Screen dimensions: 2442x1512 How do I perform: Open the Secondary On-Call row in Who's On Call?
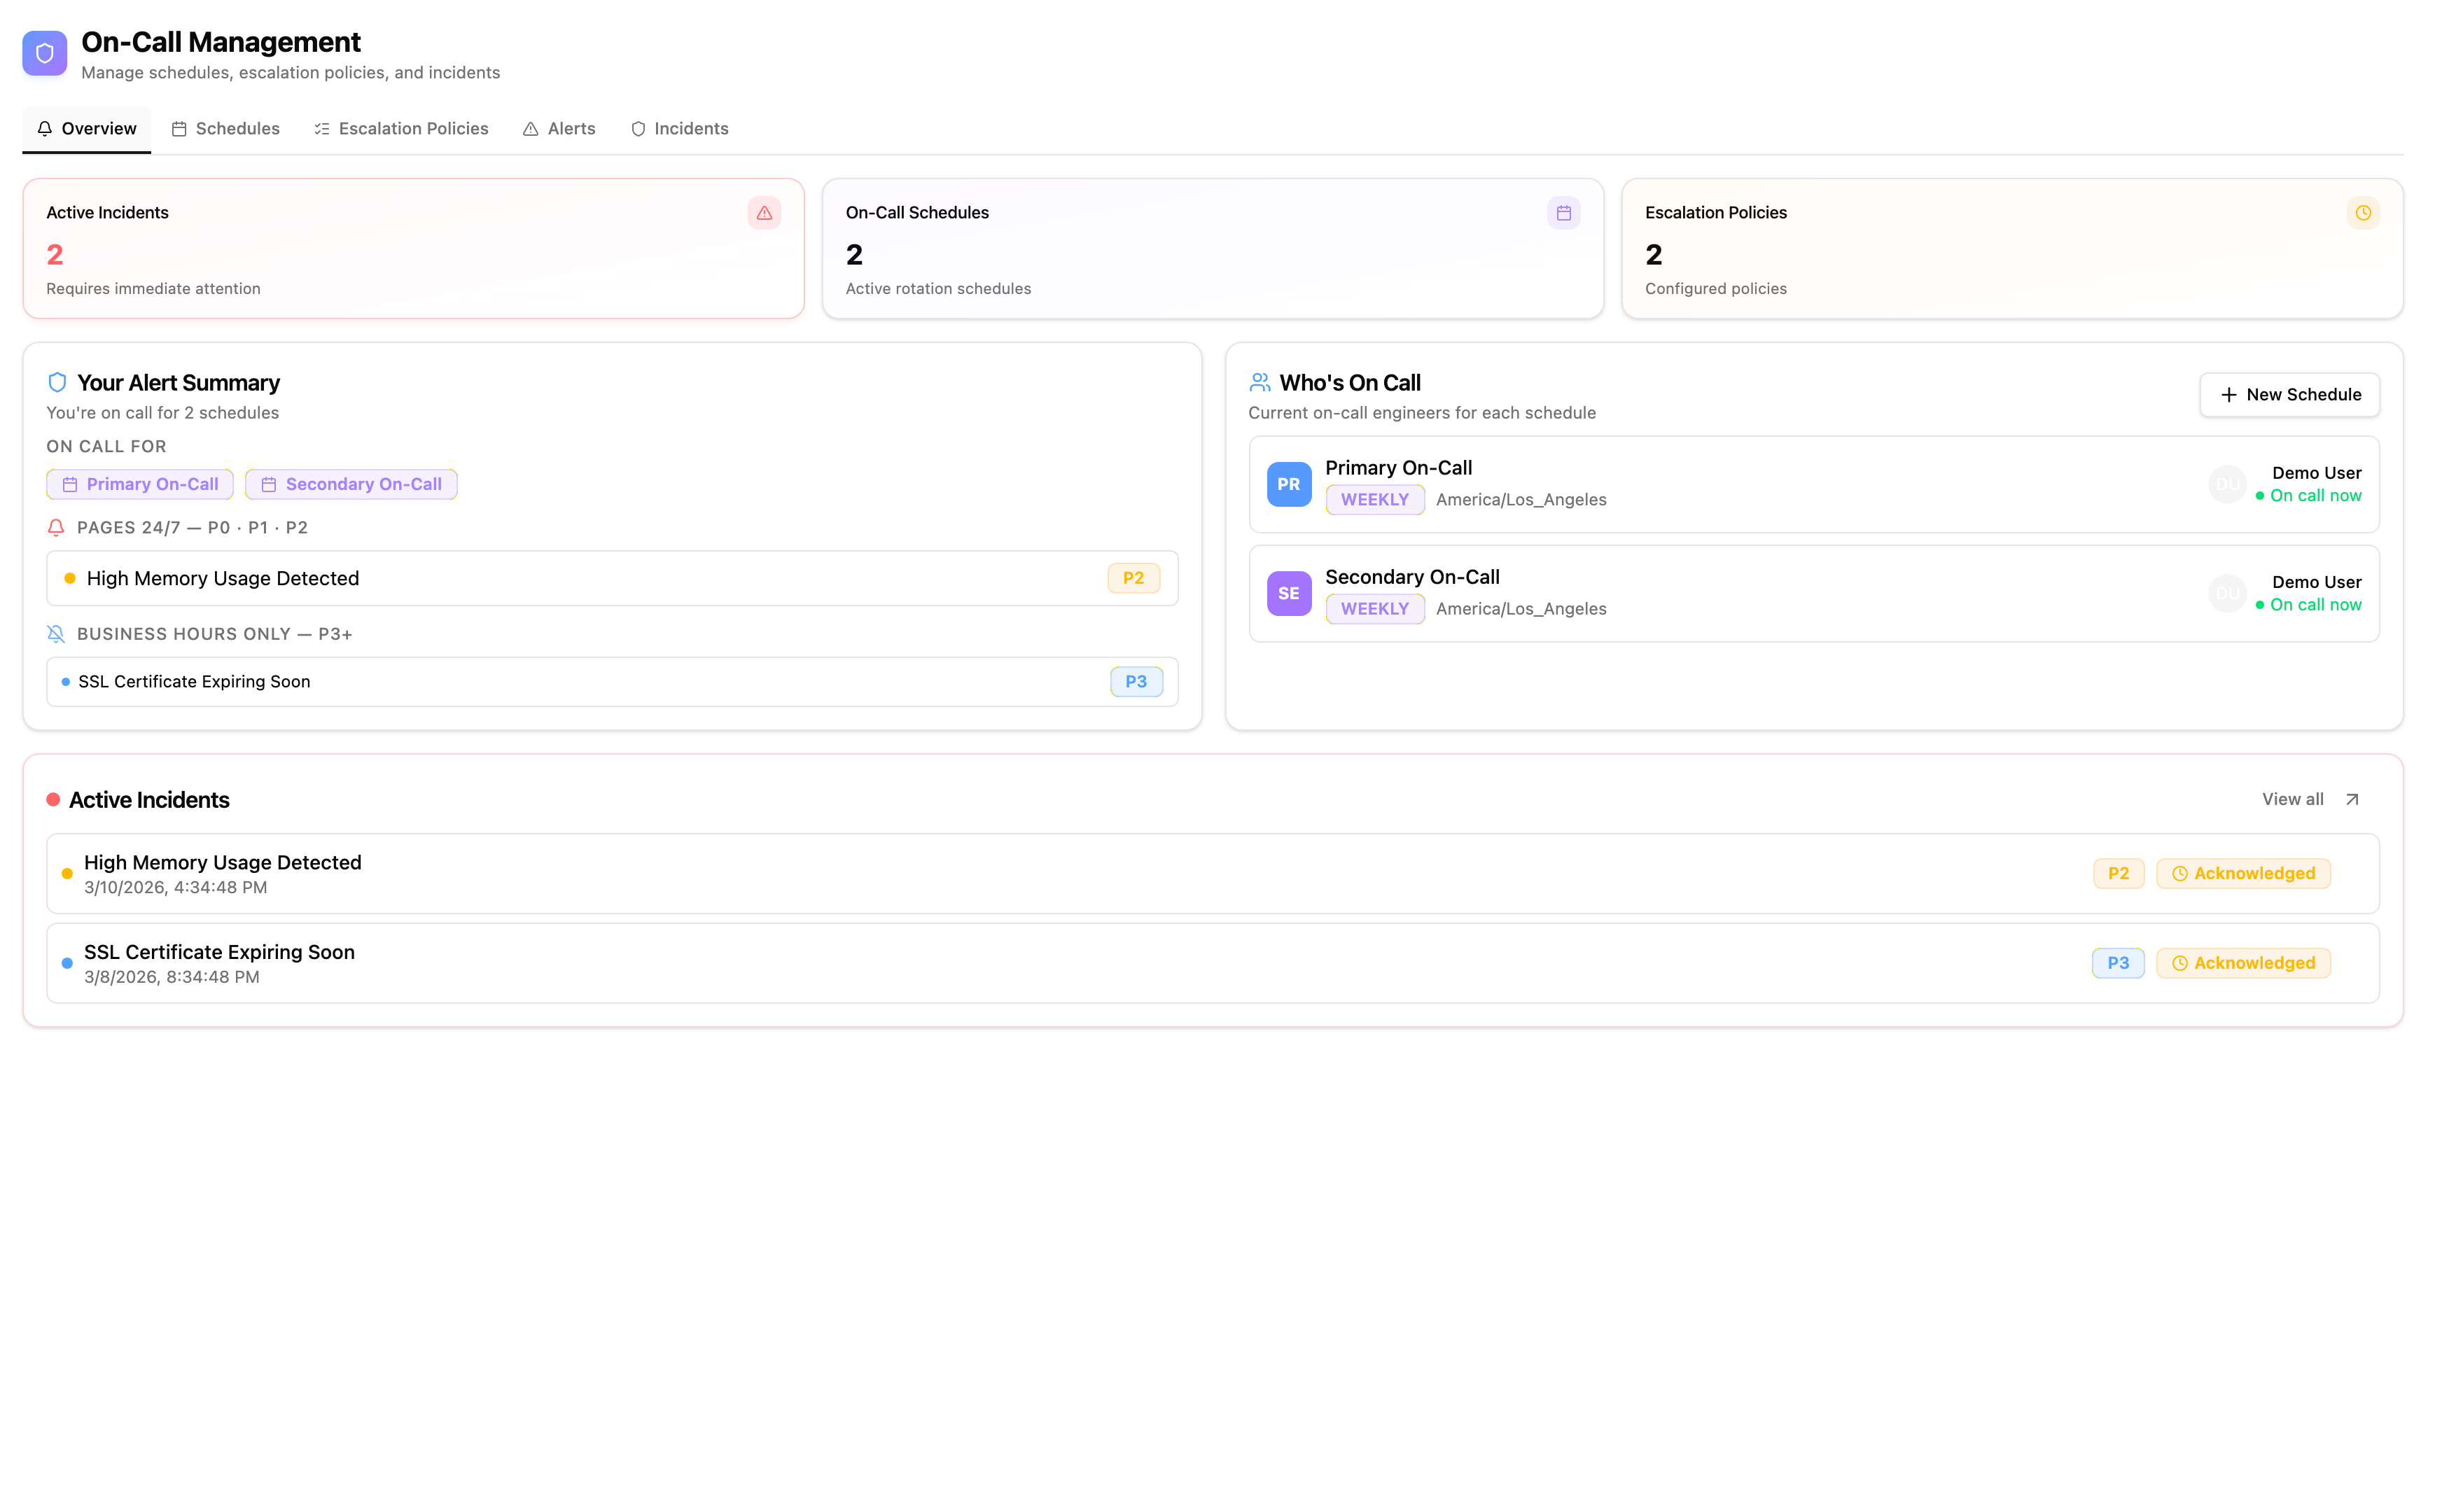1813,593
